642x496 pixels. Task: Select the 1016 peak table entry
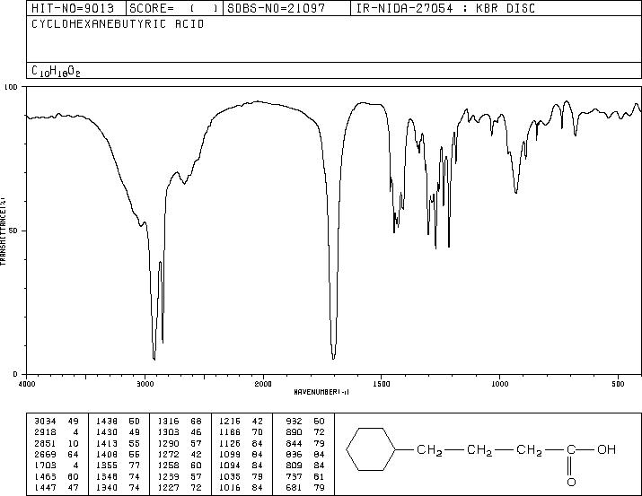[x=242, y=487]
